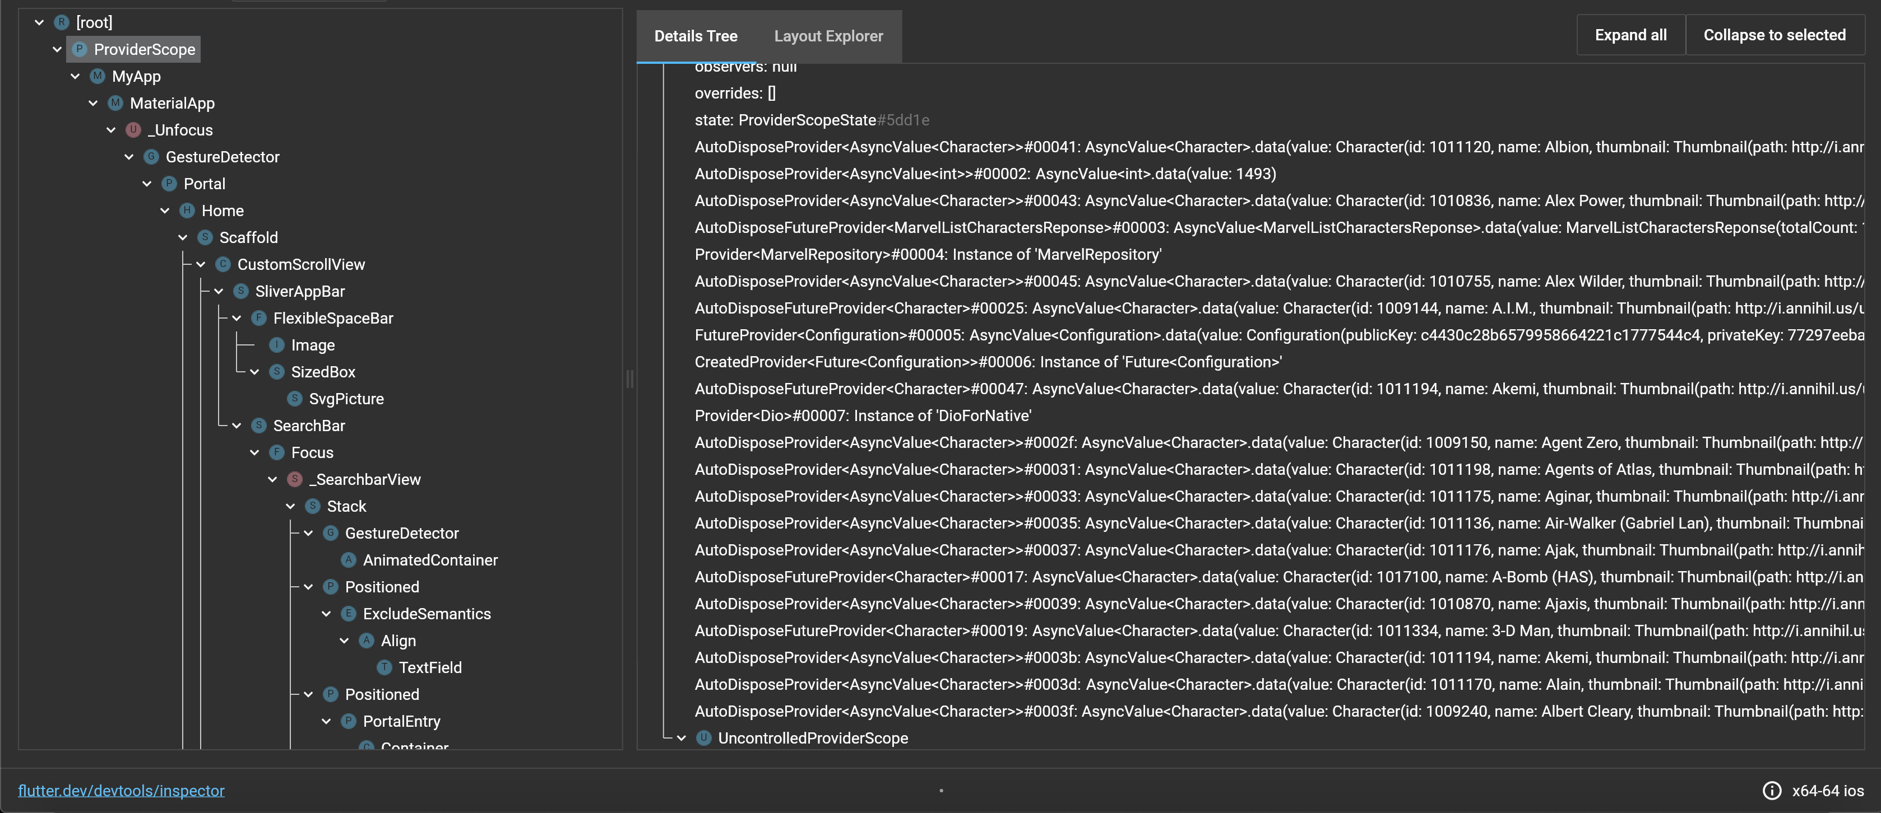Viewport: 1881px width, 813px height.
Task: Click the PortalEntry widget icon
Action: pyautogui.click(x=348, y=721)
